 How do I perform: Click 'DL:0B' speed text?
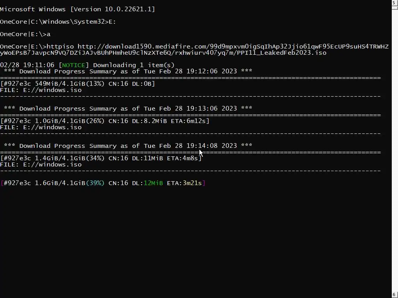141,84
